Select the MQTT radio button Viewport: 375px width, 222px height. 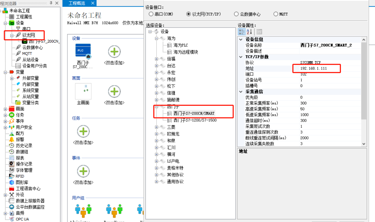tap(275, 14)
